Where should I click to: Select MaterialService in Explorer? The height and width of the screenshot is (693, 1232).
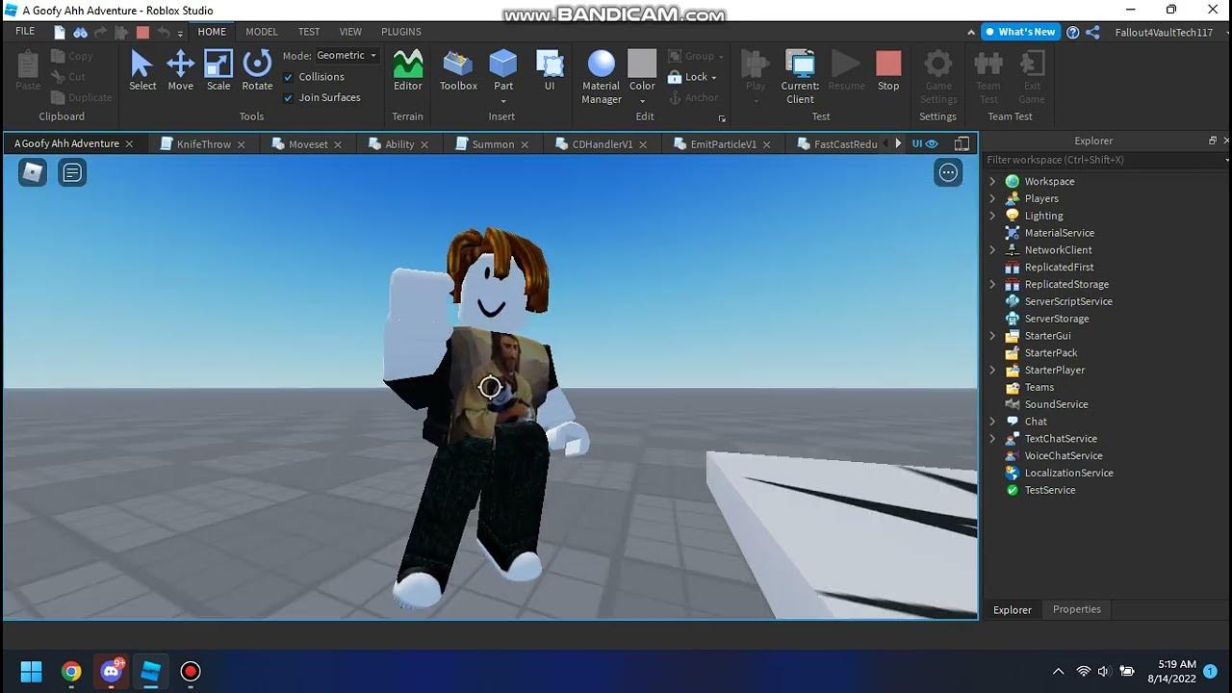click(1059, 233)
